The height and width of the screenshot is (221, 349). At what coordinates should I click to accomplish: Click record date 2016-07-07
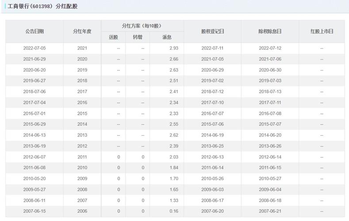[x=213, y=114]
